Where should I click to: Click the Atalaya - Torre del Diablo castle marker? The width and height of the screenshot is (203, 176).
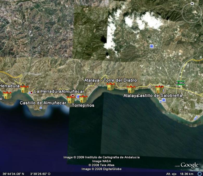(x=111, y=86)
